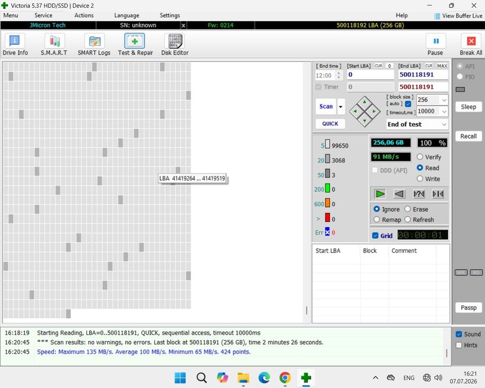
Task: Click the QUICK scan button
Action: [330, 124]
